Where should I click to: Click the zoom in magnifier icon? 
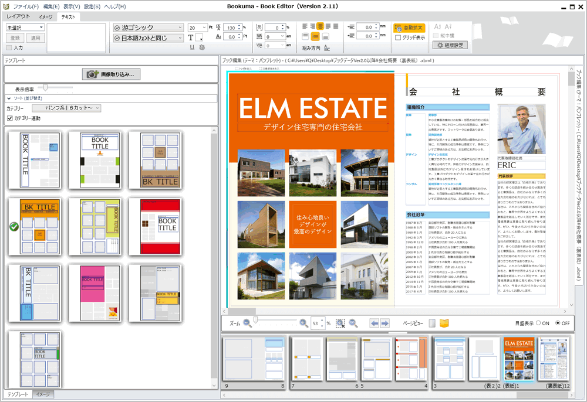(303, 323)
